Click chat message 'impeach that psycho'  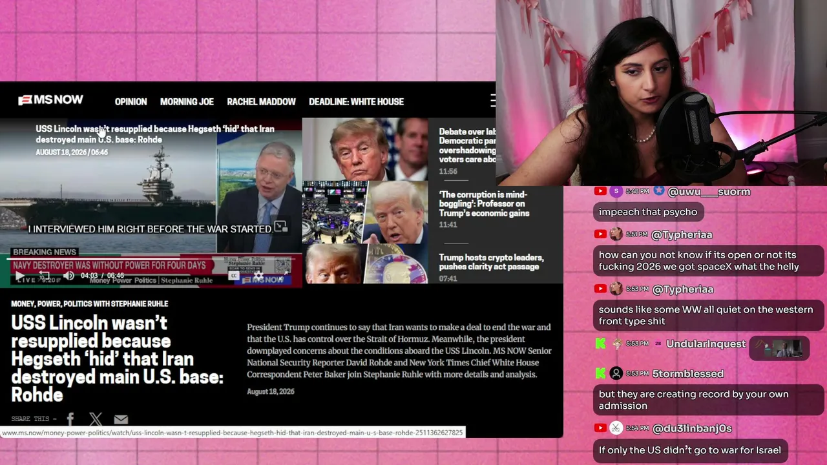coord(648,212)
